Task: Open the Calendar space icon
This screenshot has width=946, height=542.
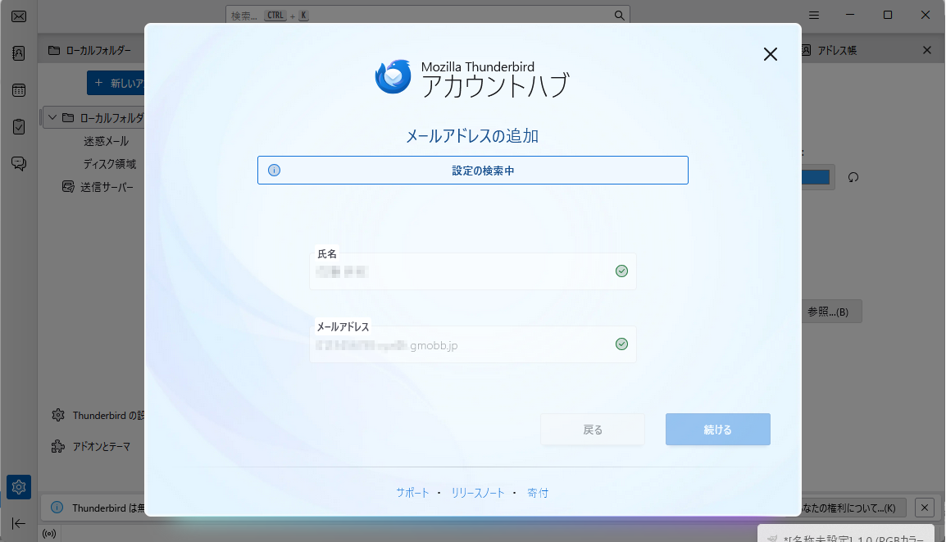Action: [18, 89]
